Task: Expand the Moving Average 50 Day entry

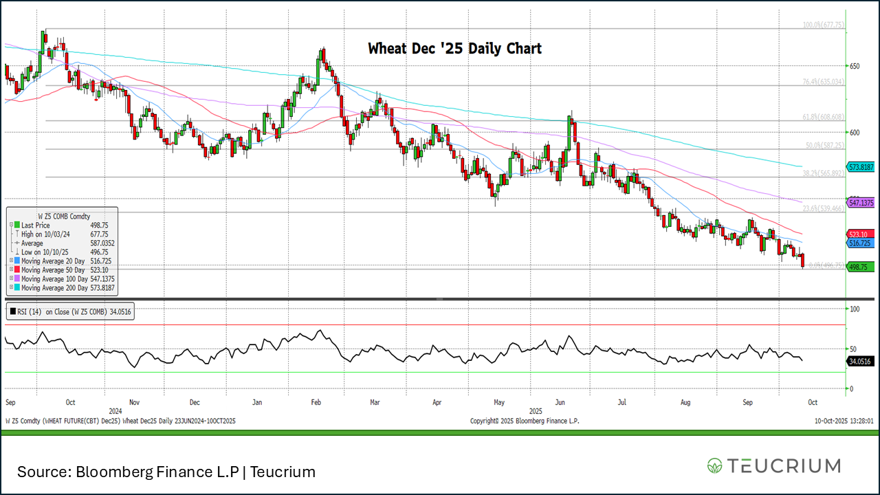Action: (10, 270)
